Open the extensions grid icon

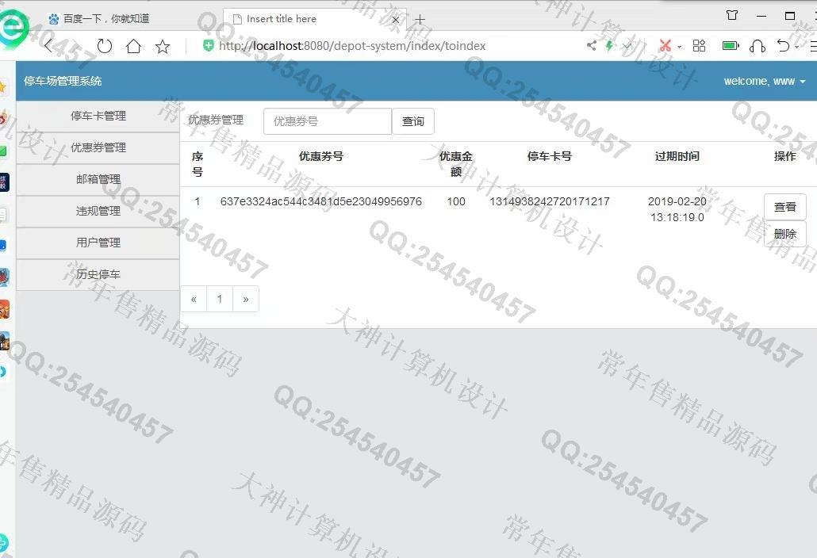pos(699,46)
